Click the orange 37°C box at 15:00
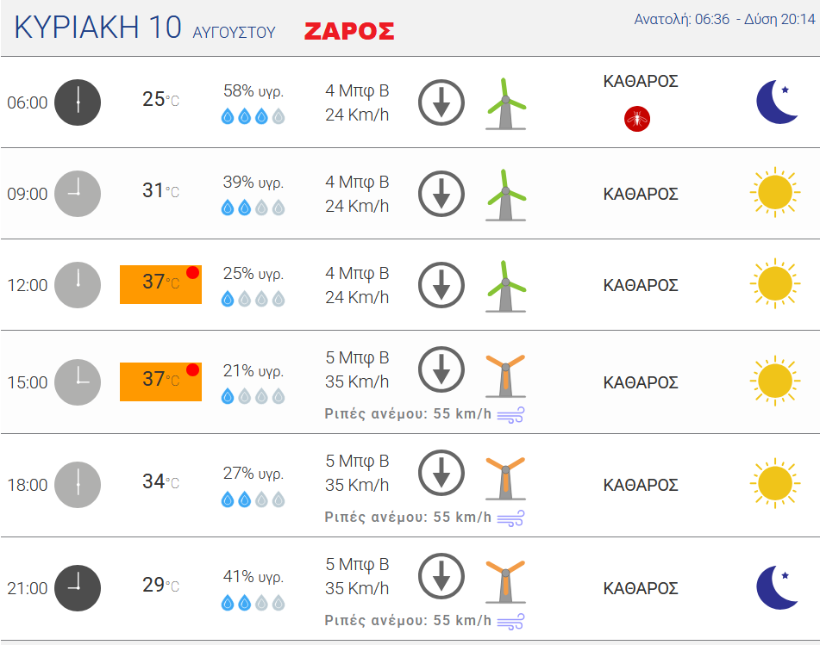Screen dimensions: 820x645 pyautogui.click(x=160, y=381)
